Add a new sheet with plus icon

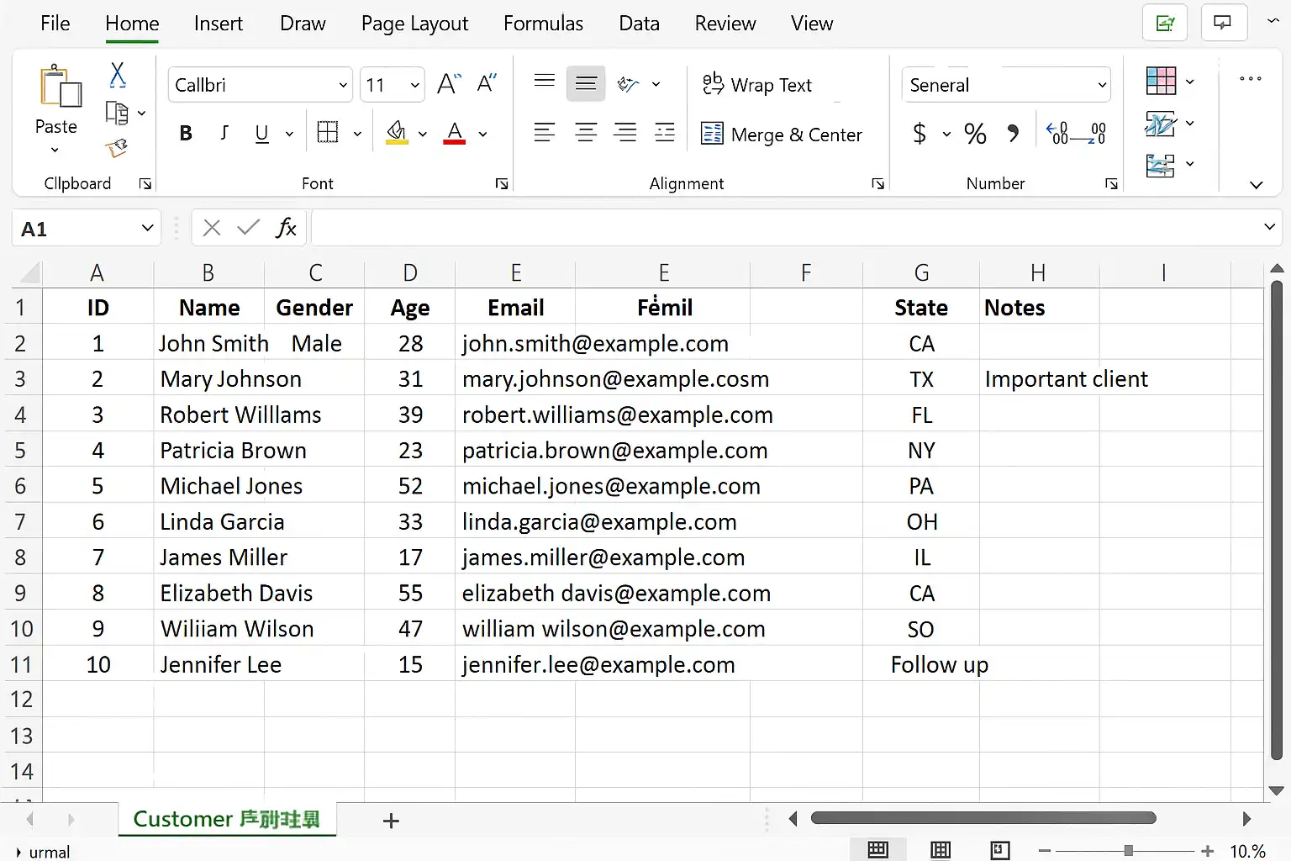pos(391,821)
